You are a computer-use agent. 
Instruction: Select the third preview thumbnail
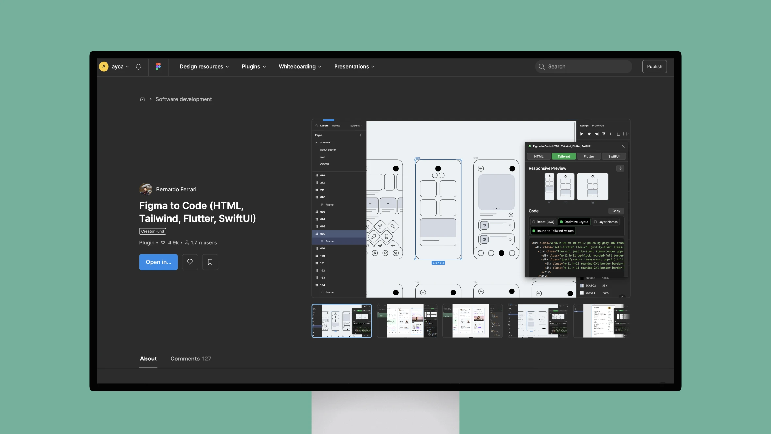click(x=472, y=321)
